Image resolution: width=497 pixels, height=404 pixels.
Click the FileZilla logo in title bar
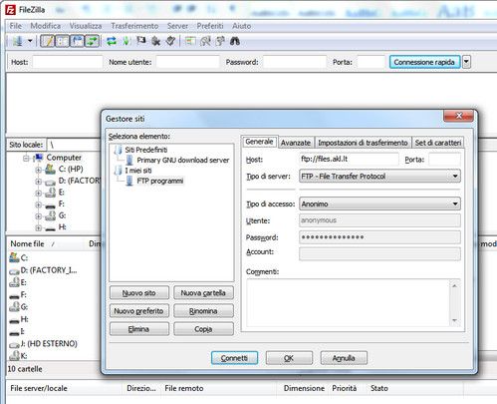10,10
